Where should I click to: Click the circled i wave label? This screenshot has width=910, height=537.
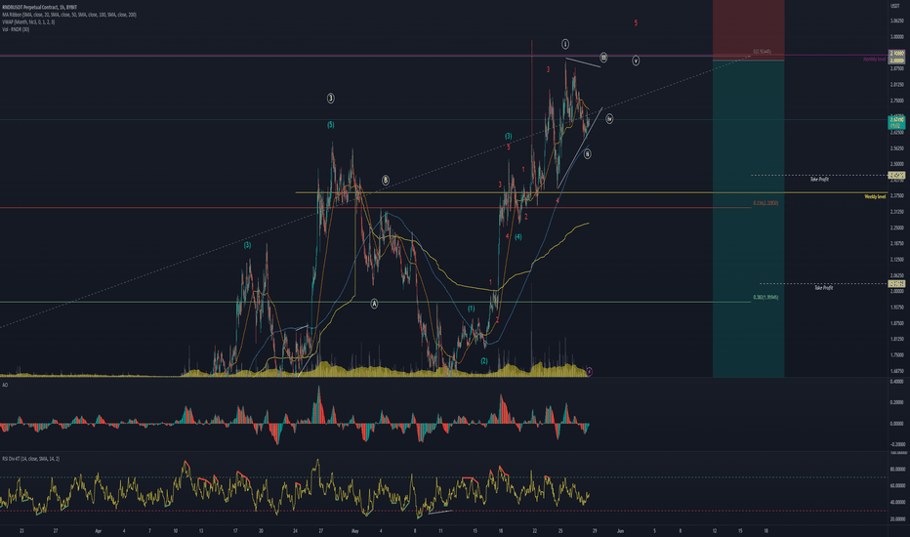tap(565, 44)
